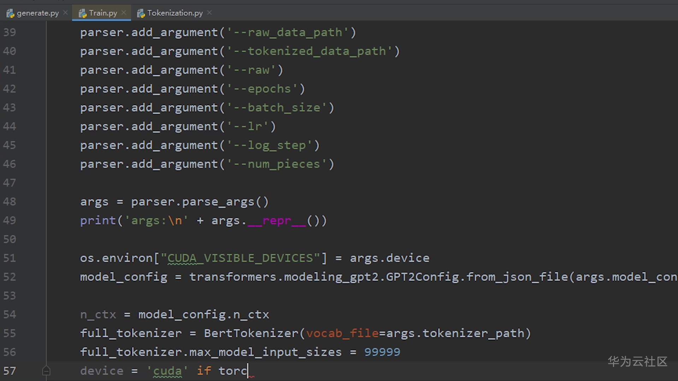Select the Train.py editor tab
The height and width of the screenshot is (381, 678).
[103, 13]
